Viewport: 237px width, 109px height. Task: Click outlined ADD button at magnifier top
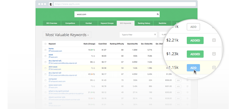193,27
